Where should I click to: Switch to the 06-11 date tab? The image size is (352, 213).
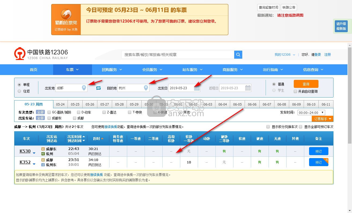[x=326, y=104]
